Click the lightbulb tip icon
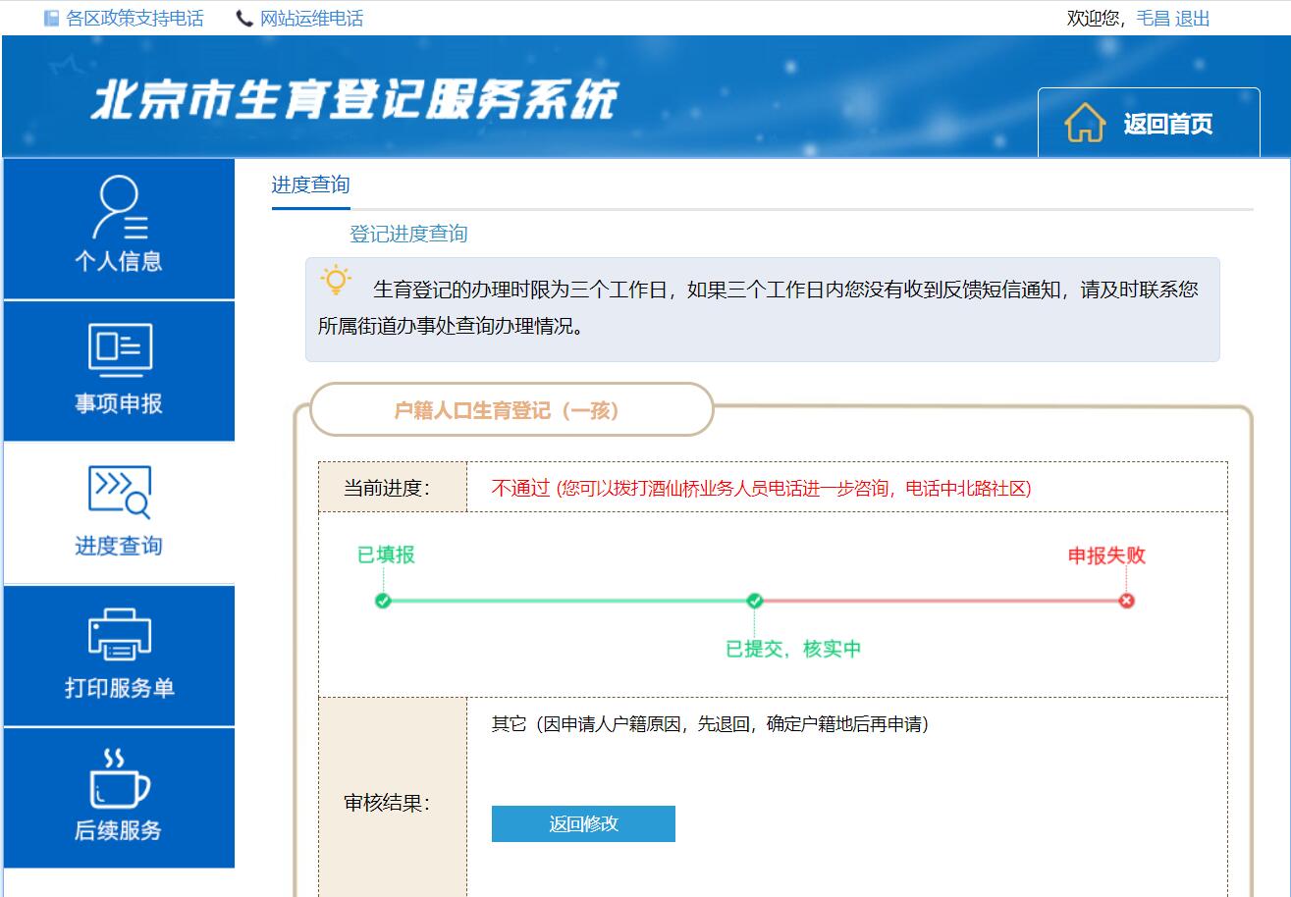 [x=336, y=281]
